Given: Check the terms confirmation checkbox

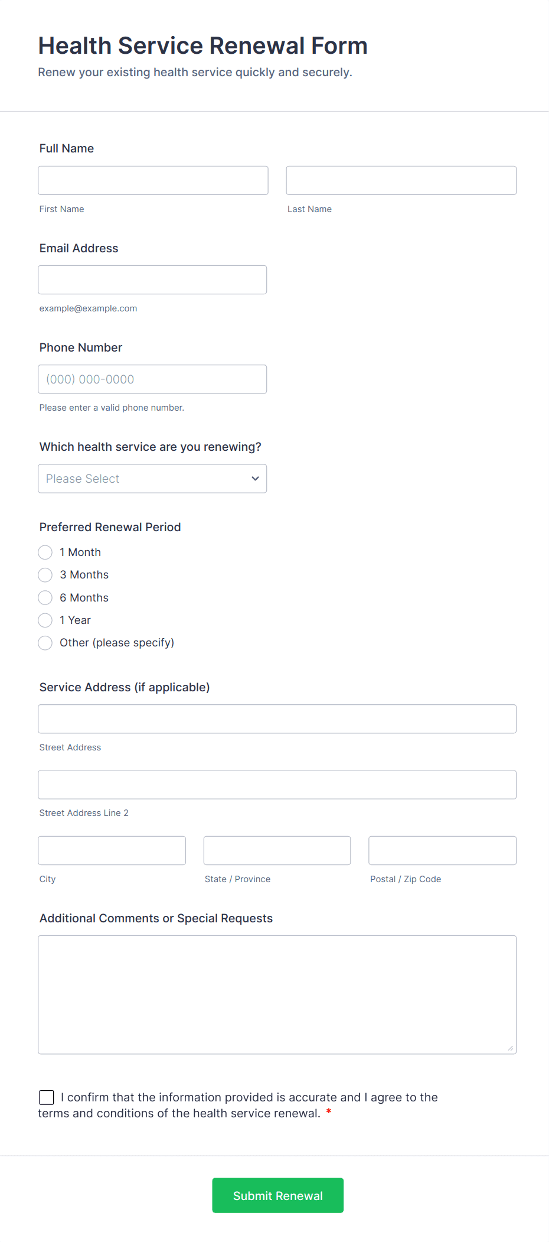Looking at the screenshot, I should 47,1097.
